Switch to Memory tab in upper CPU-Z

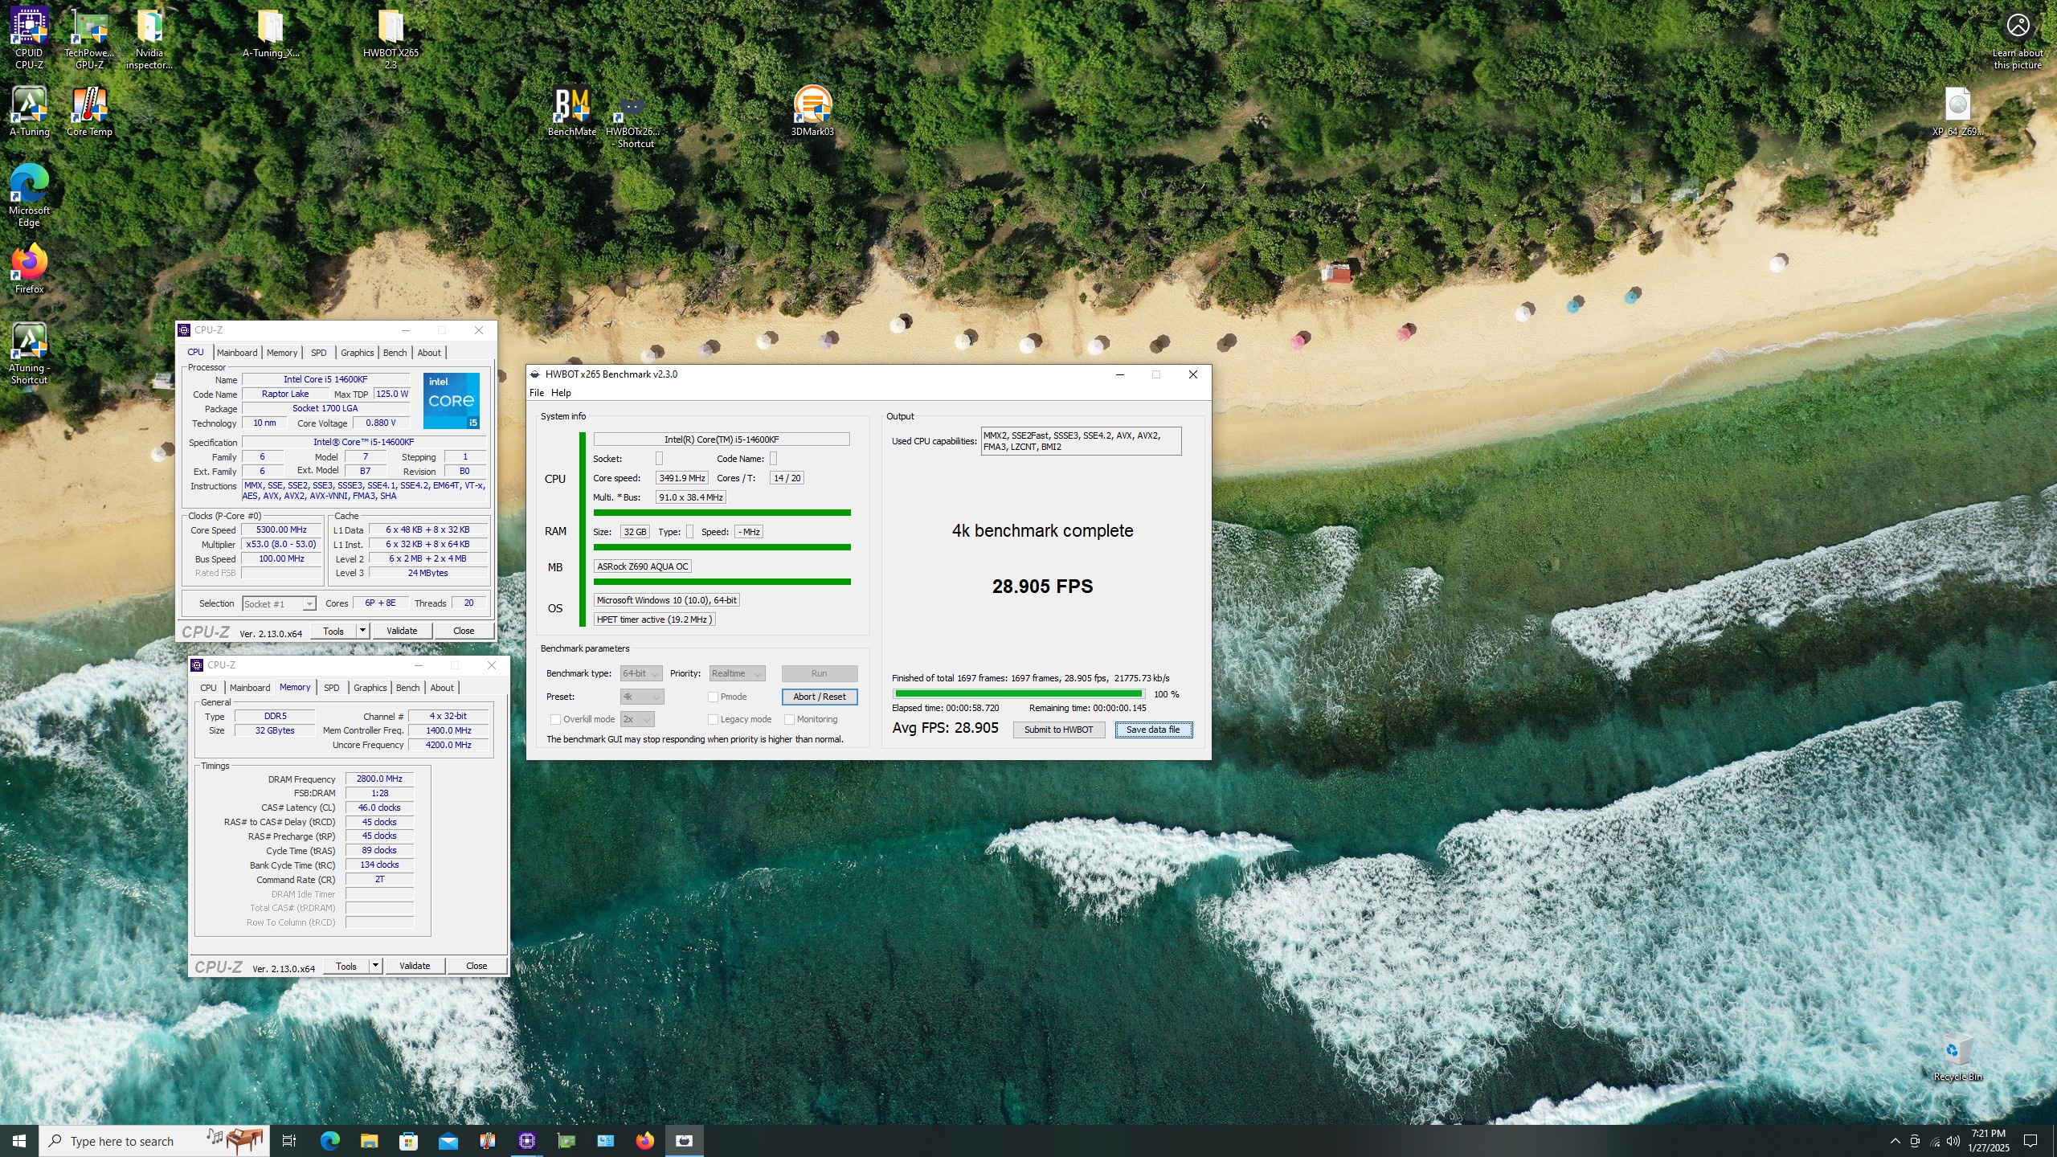pos(282,353)
